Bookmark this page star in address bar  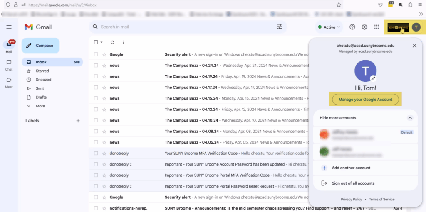point(339,5)
